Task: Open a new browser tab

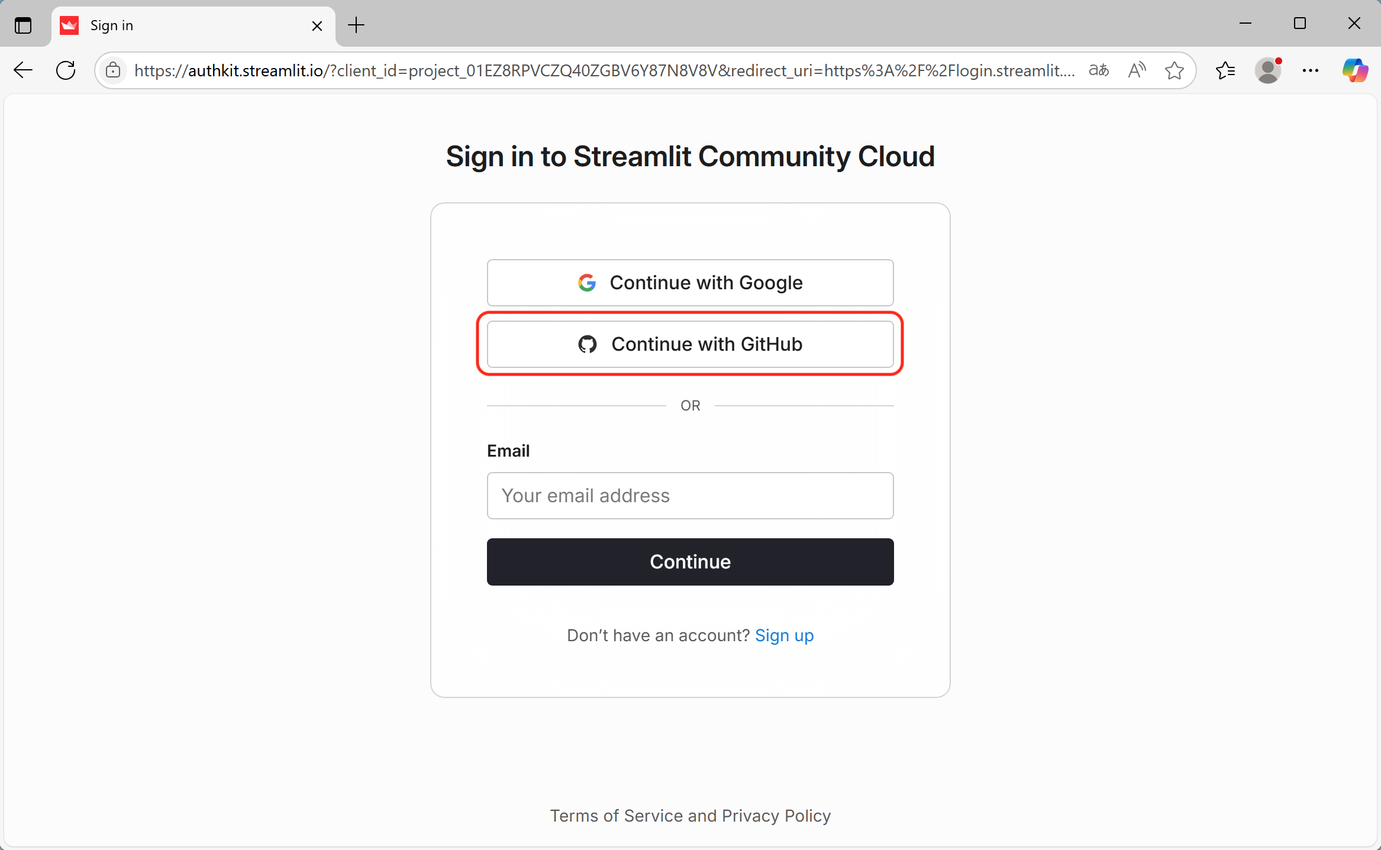Action: pos(356,25)
